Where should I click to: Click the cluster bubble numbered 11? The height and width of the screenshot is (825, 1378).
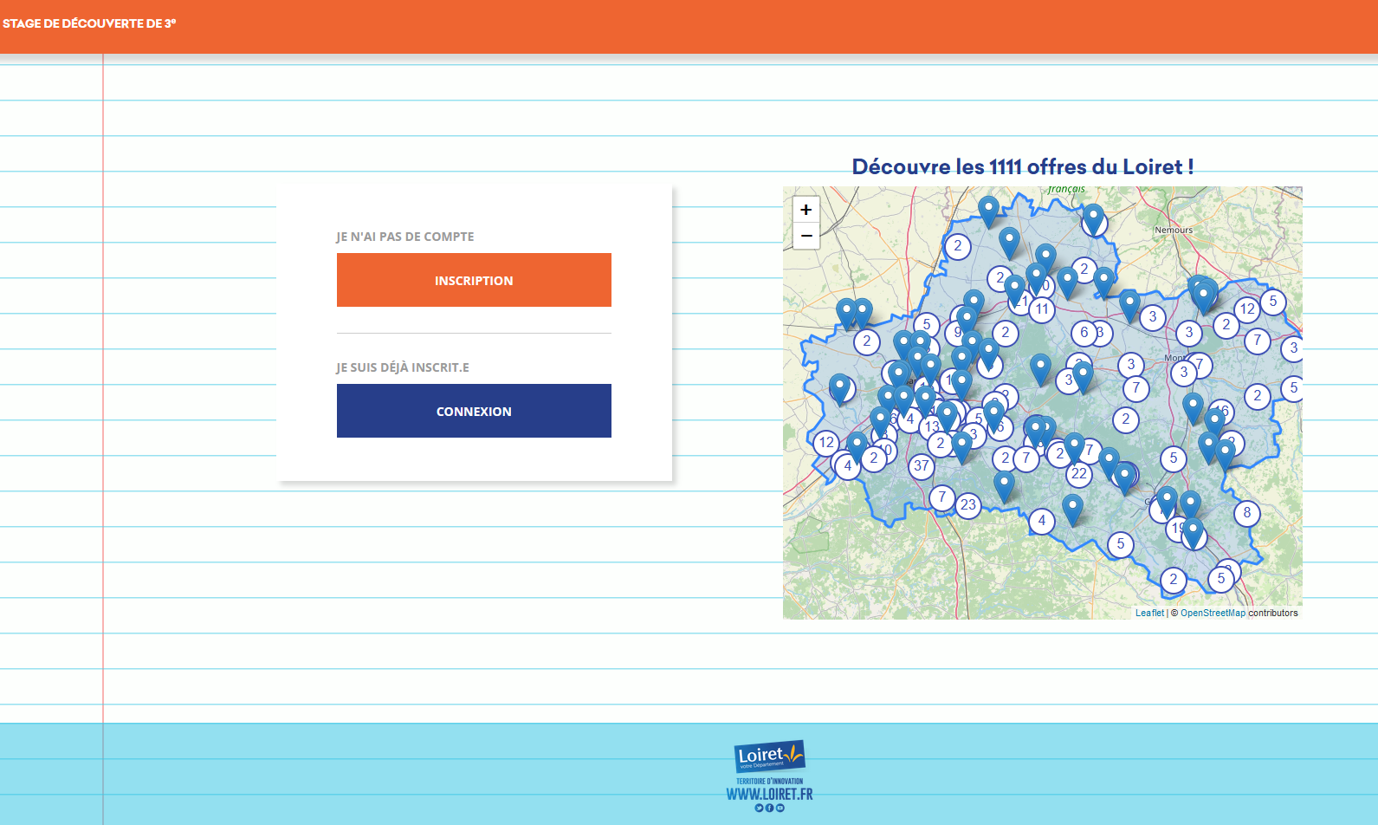(x=1042, y=309)
